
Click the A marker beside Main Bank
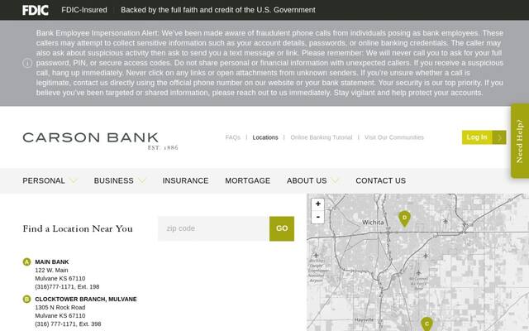(26, 261)
